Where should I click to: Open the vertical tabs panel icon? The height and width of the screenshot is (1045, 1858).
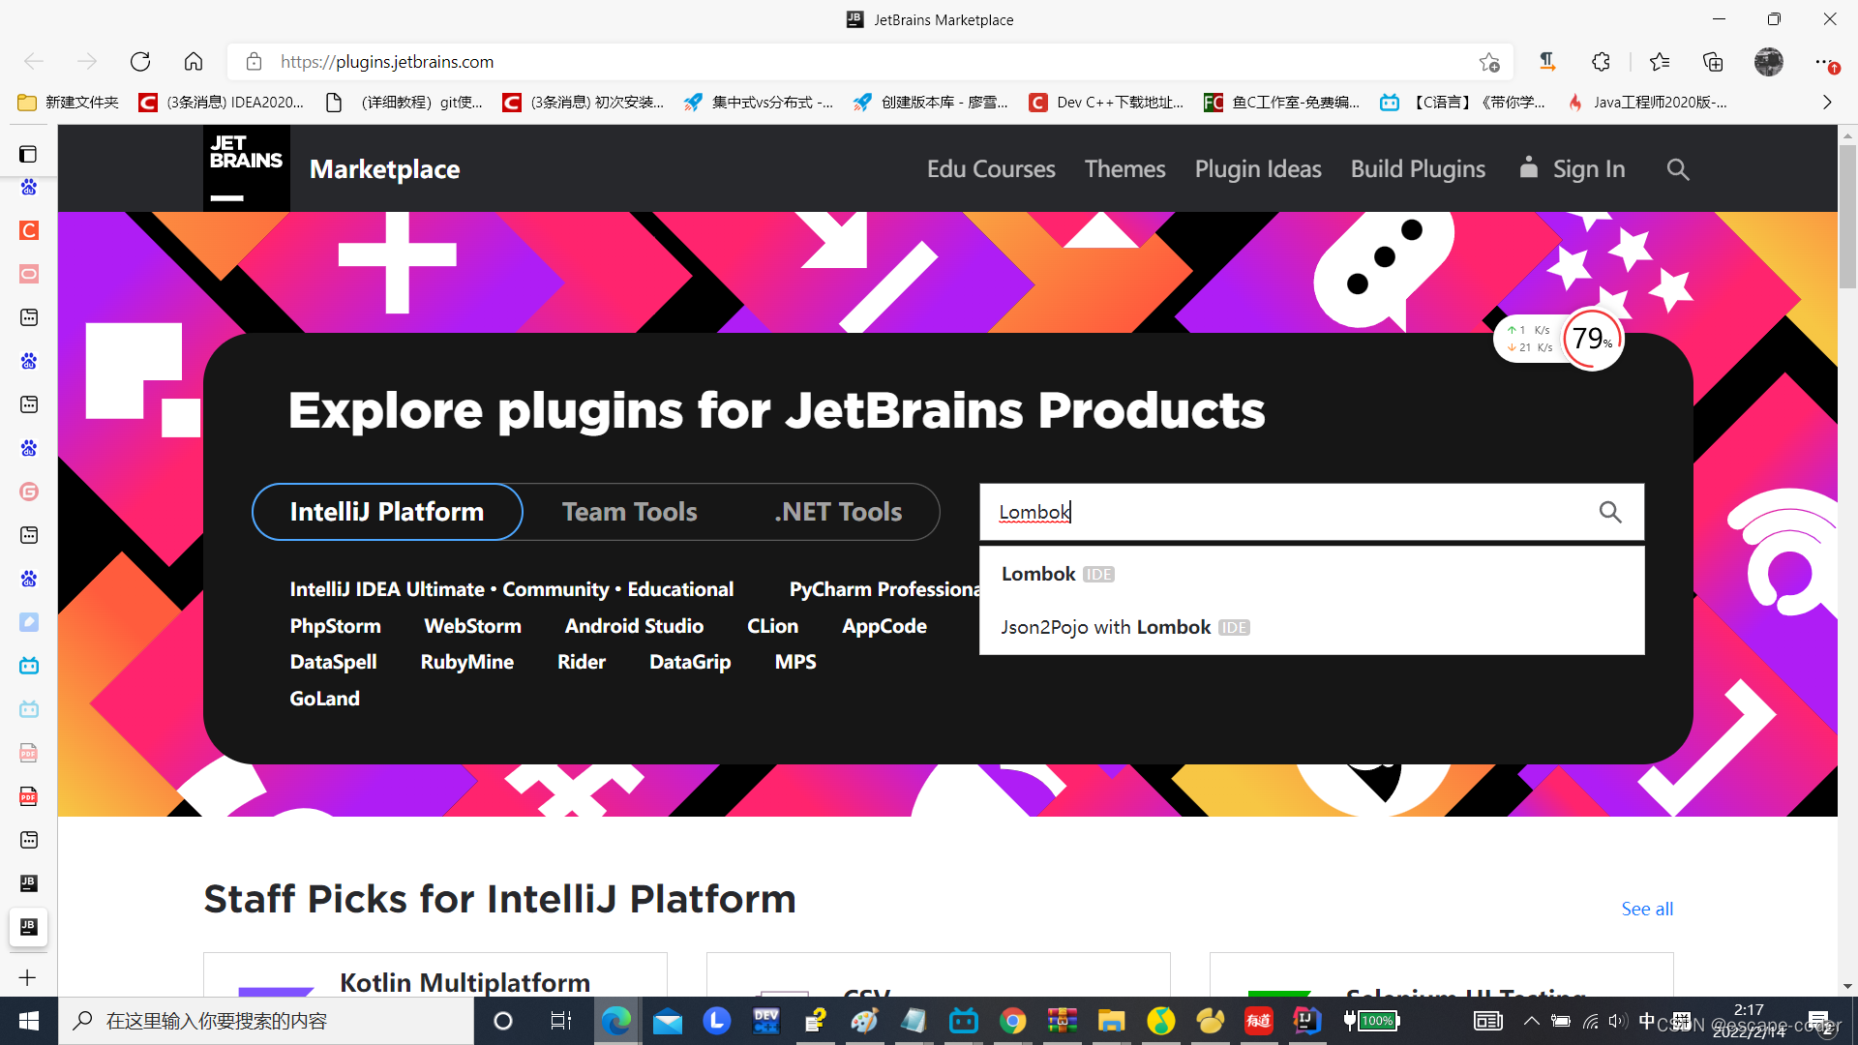(x=29, y=154)
